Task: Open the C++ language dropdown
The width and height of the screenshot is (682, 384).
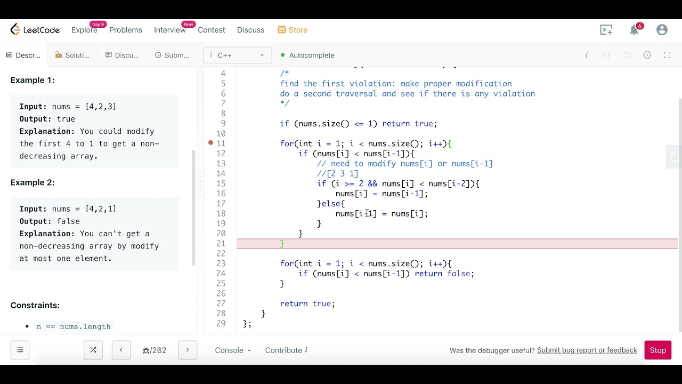Action: 237,55
